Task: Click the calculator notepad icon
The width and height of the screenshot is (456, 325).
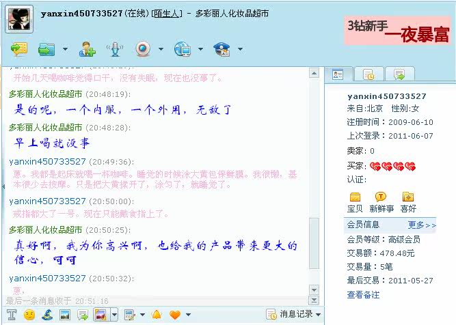Action: [x=129, y=315]
